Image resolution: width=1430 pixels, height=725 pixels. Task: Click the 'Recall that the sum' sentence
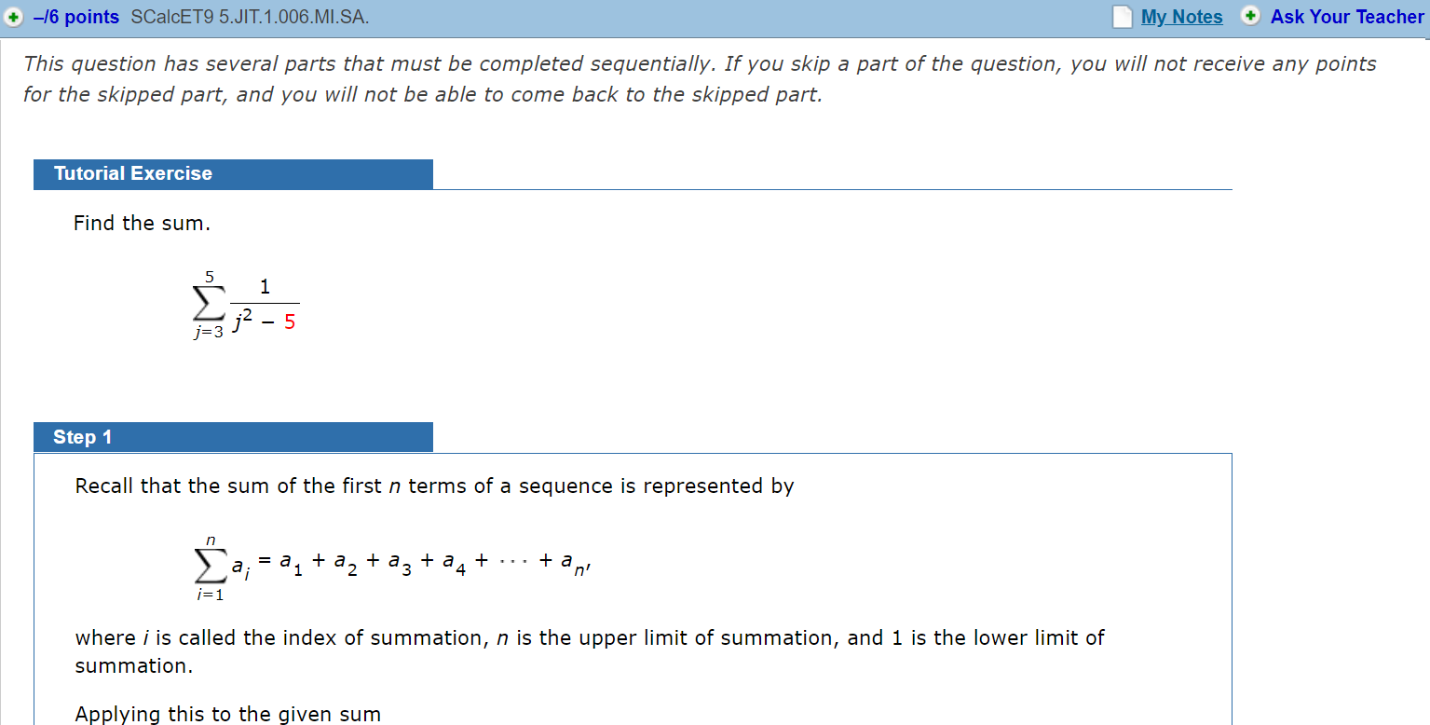(434, 486)
